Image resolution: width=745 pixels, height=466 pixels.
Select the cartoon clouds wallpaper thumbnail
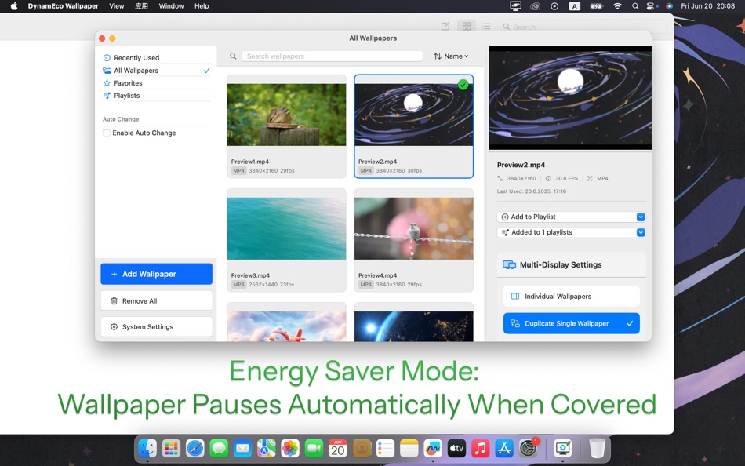pyautogui.click(x=286, y=326)
